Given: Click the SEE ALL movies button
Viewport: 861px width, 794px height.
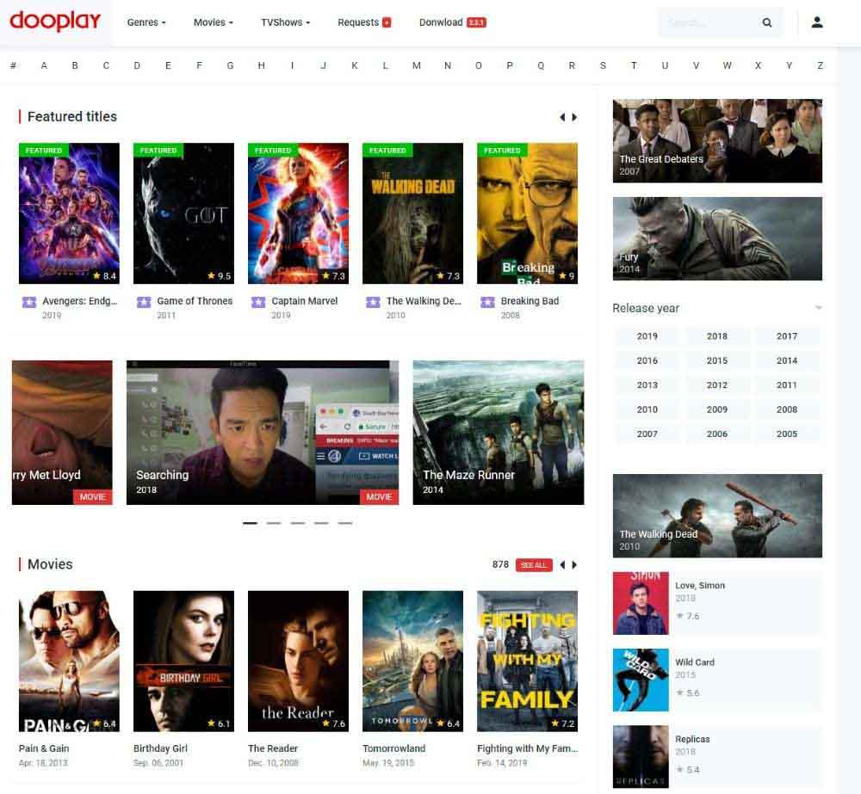Looking at the screenshot, I should pyautogui.click(x=534, y=564).
